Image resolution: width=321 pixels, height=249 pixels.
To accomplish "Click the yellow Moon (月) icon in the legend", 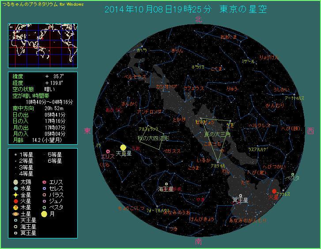I will (x=44, y=214).
